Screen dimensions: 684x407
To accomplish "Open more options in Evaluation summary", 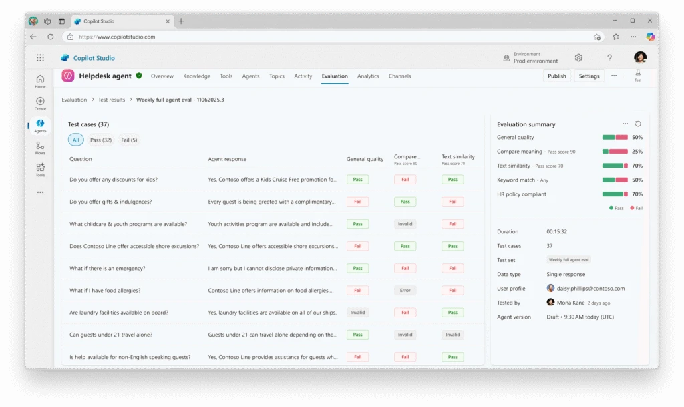I will [x=625, y=124].
